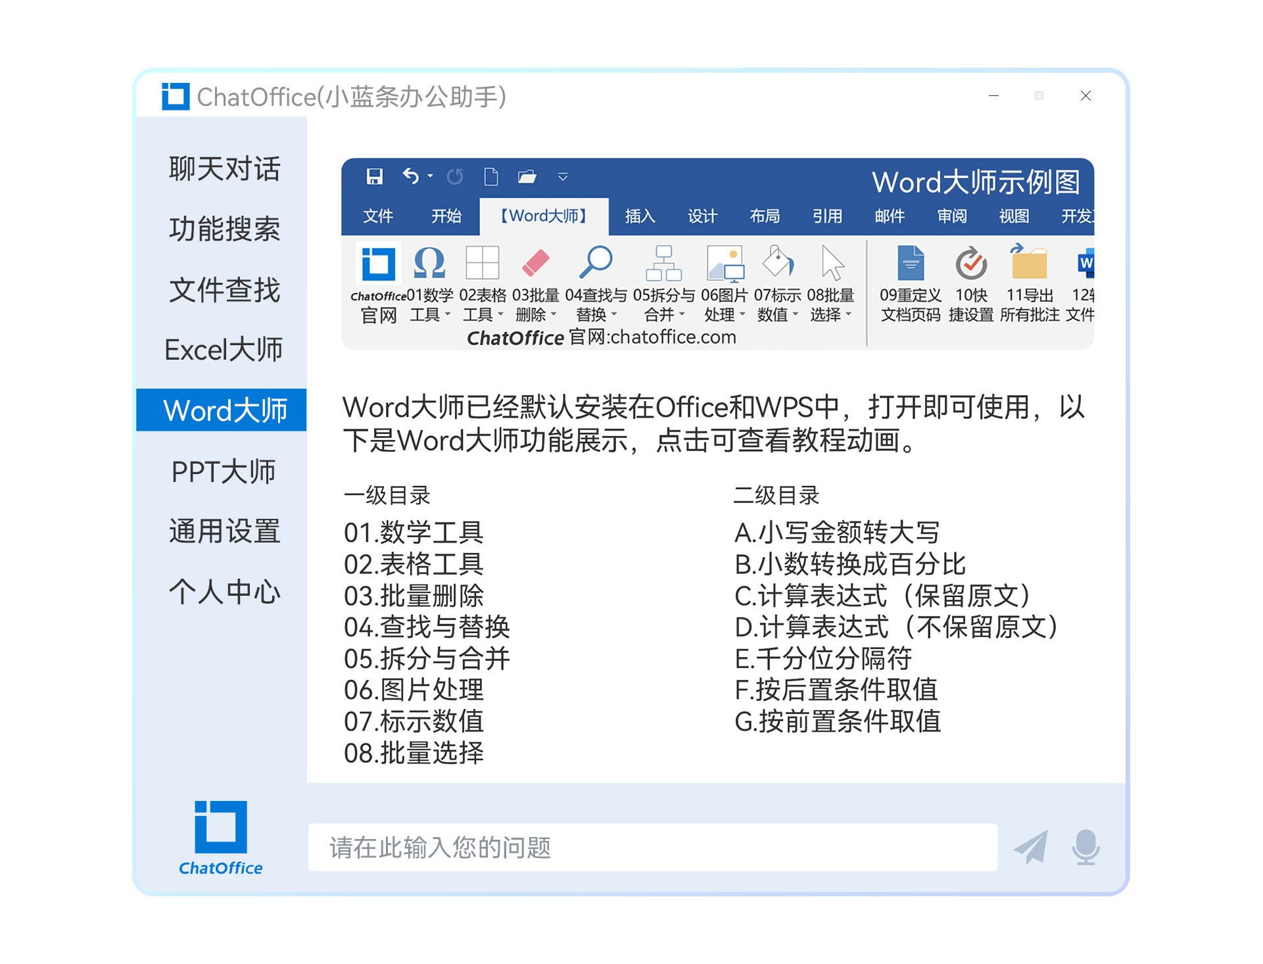The height and width of the screenshot is (964, 1263).
Task: Click the new document icon
Action: tap(491, 176)
